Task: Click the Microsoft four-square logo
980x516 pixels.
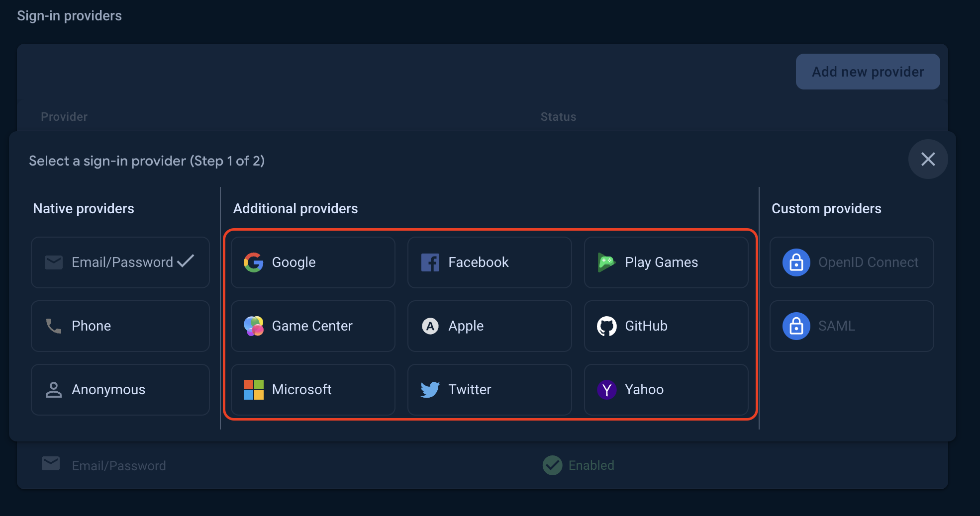Action: click(x=253, y=390)
